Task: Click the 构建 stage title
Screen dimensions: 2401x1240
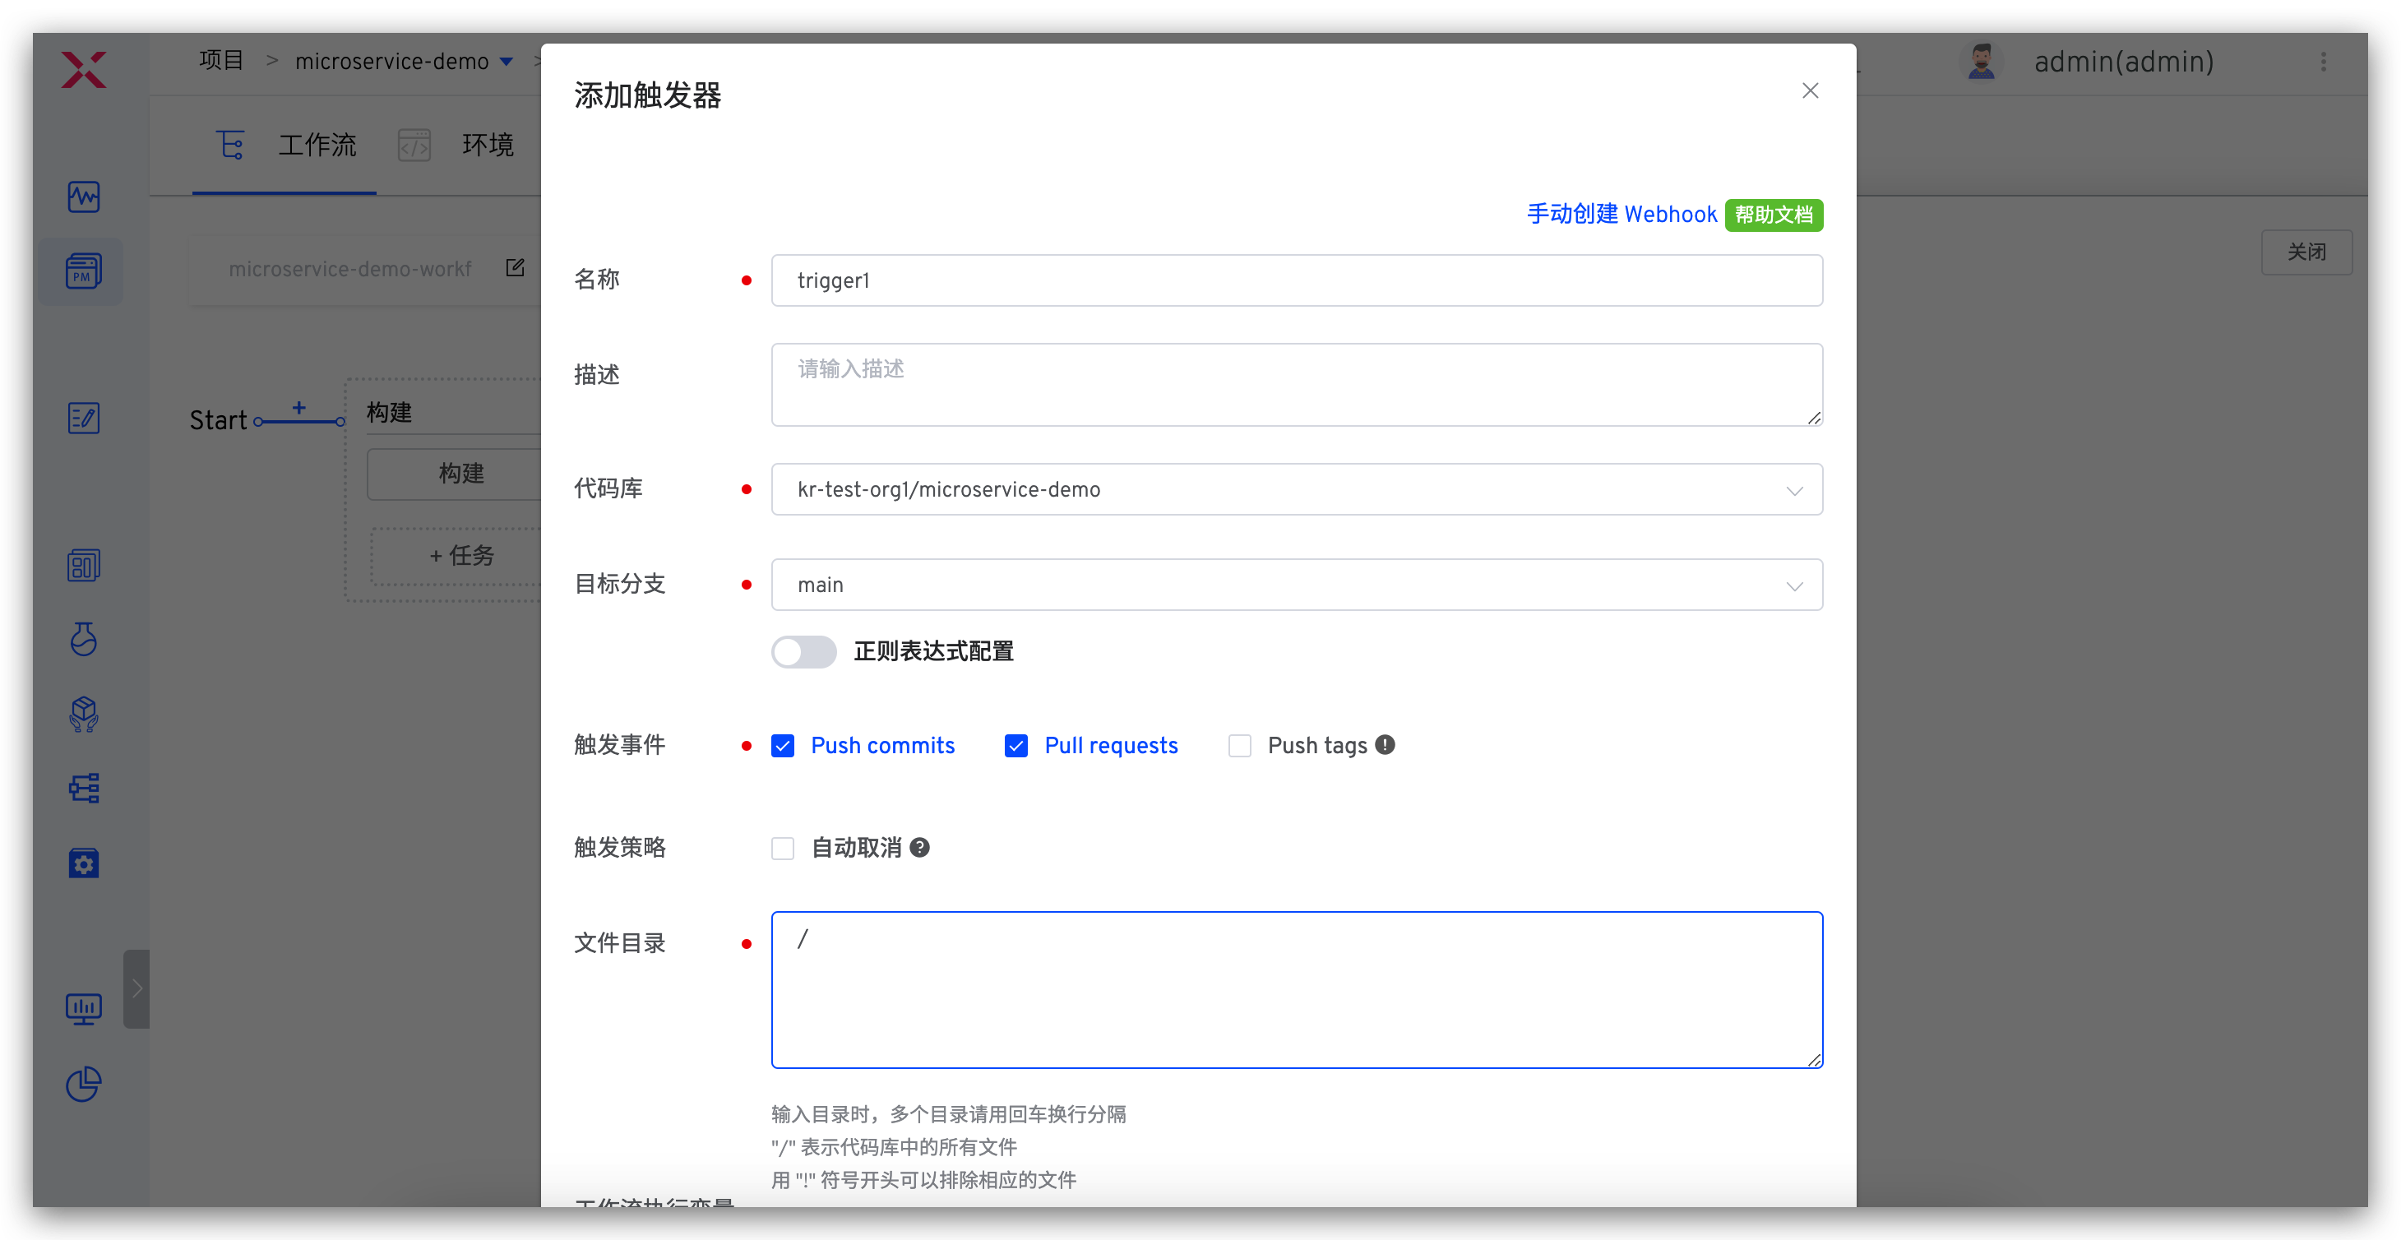Action: click(x=389, y=412)
